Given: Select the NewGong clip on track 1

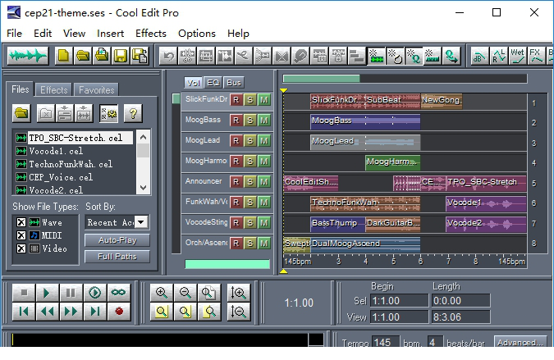Looking at the screenshot, I should [442, 101].
